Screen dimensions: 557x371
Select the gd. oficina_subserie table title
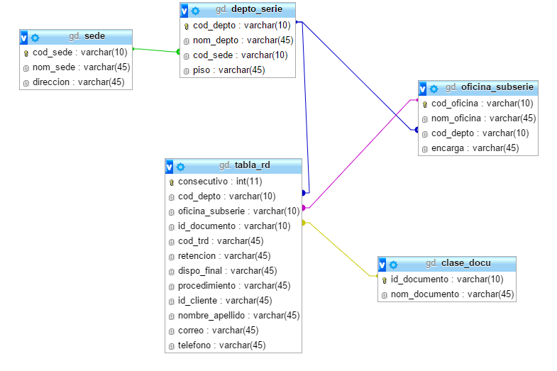pos(490,87)
